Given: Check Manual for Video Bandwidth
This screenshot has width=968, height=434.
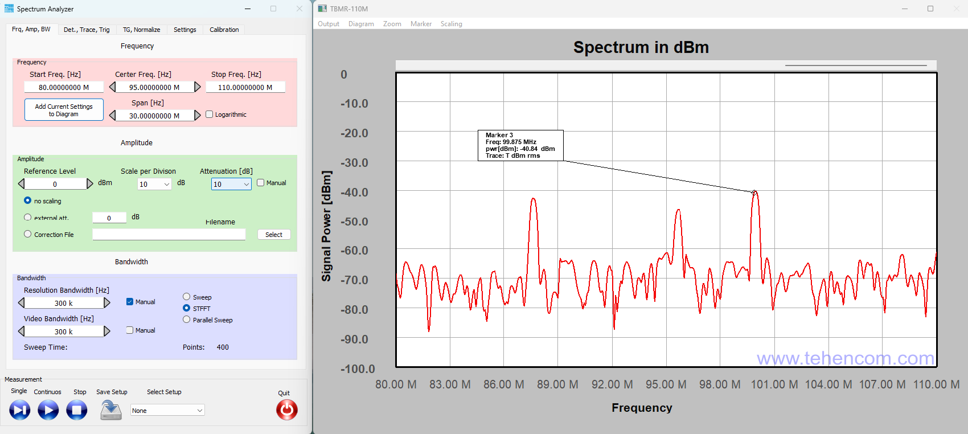Looking at the screenshot, I should click(x=130, y=330).
